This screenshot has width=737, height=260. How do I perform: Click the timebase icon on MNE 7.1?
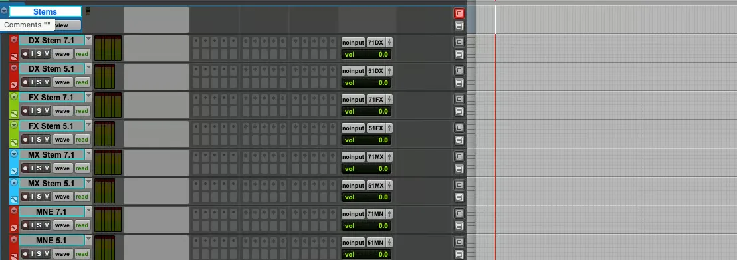[14, 229]
